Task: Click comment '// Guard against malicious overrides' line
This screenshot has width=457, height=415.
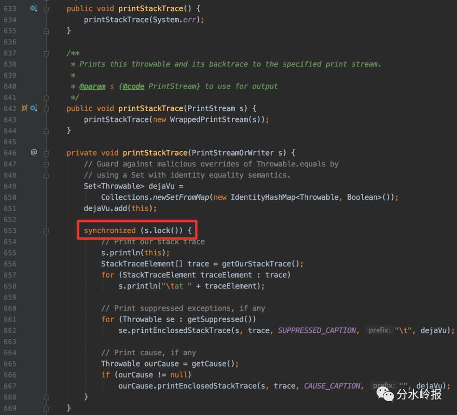Action: 211,164
